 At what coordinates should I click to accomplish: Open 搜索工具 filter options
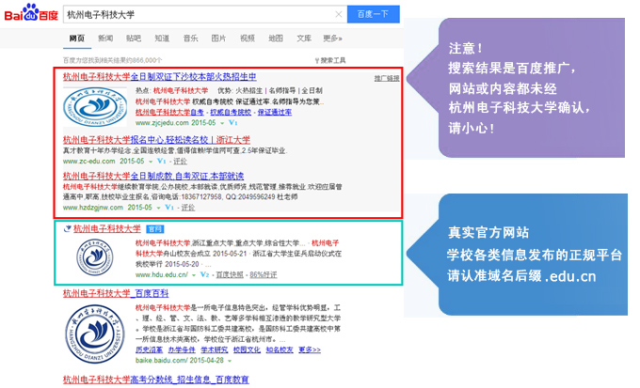point(330,60)
